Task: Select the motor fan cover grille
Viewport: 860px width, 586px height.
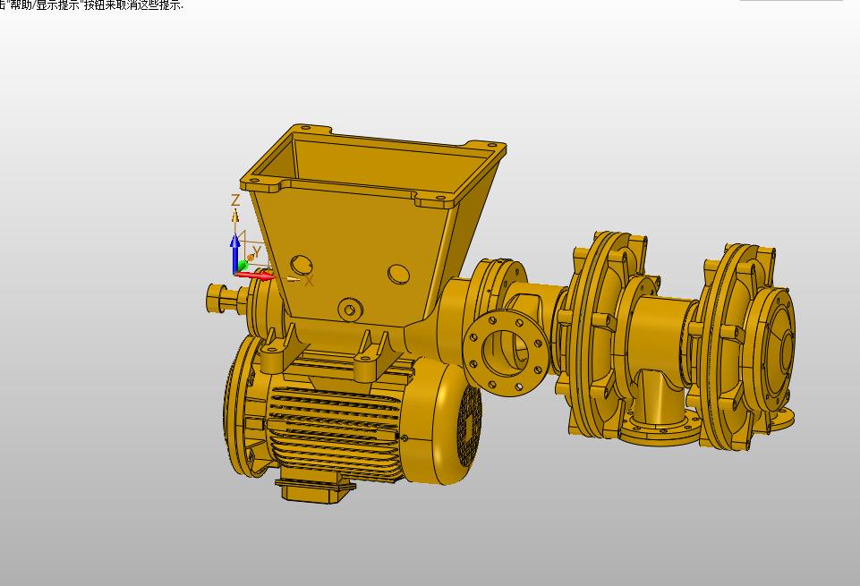Action: coord(469,425)
